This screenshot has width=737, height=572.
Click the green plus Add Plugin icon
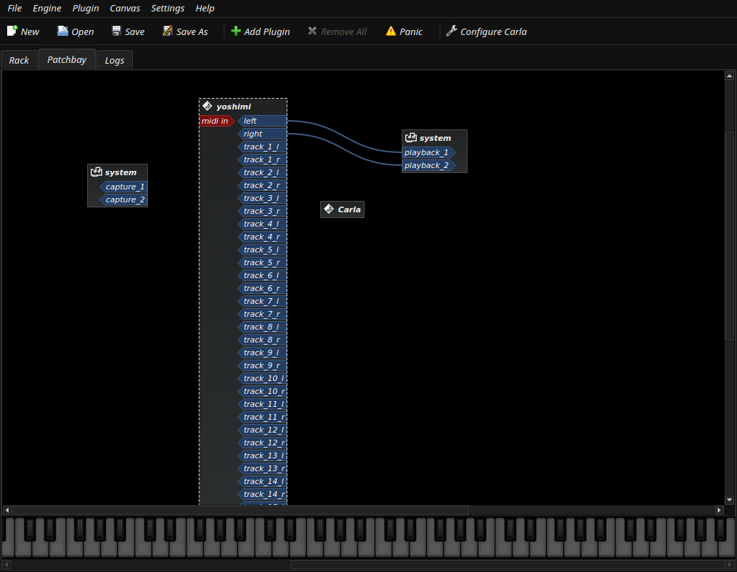pyautogui.click(x=235, y=31)
